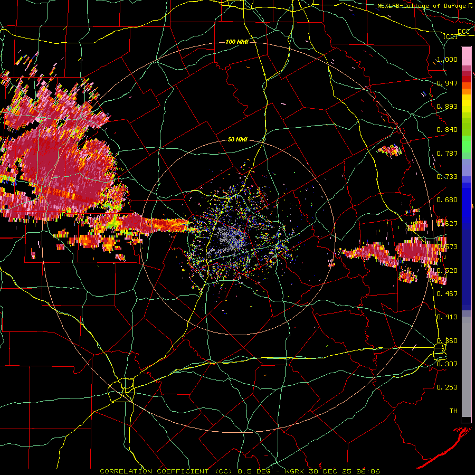Select the 0.467 scale value
Screen dimensions: 475x475
447,293
